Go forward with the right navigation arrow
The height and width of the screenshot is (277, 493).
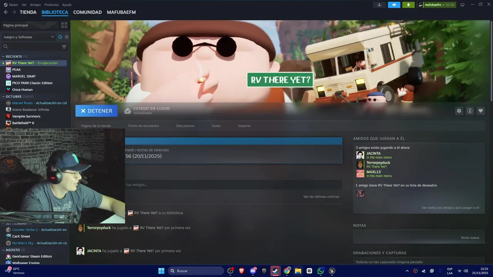click(14, 12)
